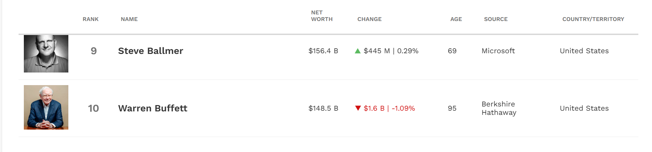Click Warren Buffett's $148.5 B net worth
Image resolution: width=652 pixels, height=152 pixels.
click(323, 108)
